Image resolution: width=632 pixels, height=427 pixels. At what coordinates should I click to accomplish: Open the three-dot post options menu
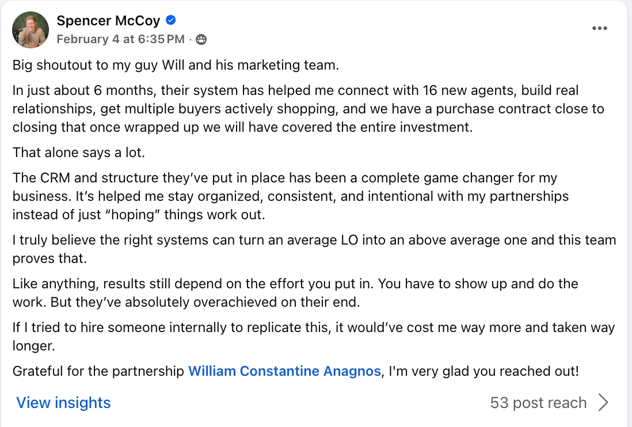pos(600,29)
